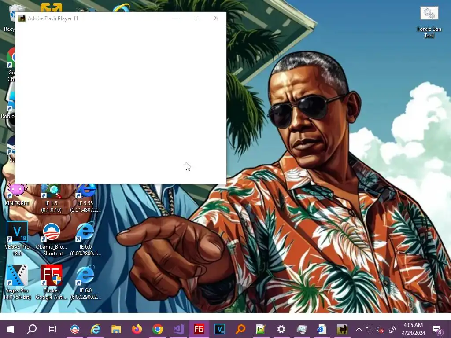Maximize the Adobe Flash Player 11 window
This screenshot has width=451, height=338.
coord(196,18)
